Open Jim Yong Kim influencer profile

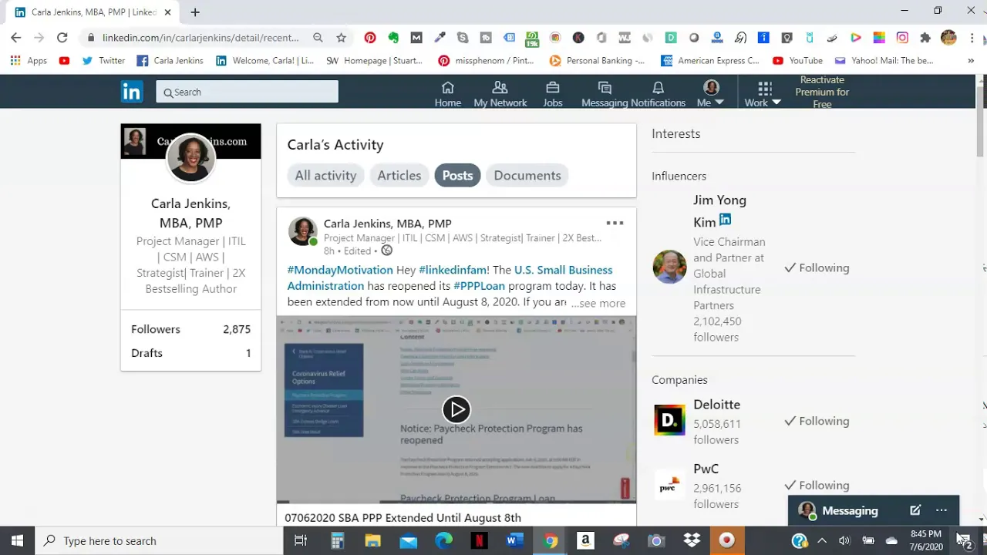click(x=719, y=211)
